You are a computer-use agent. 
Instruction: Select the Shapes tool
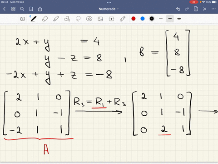pos(67,19)
